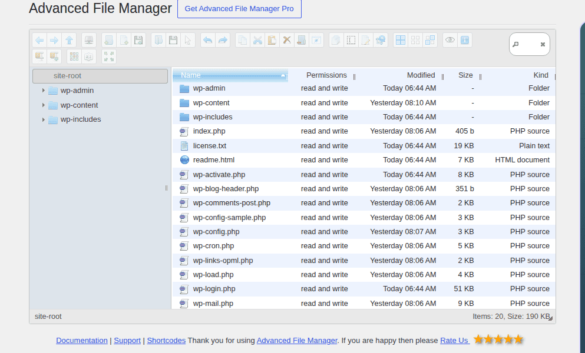
Task: Click the panel splitter handle beside tree
Action: 166,188
